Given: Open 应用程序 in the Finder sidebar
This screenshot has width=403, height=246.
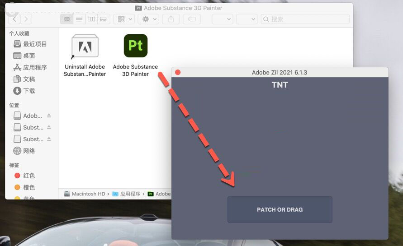Looking at the screenshot, I should coord(30,67).
